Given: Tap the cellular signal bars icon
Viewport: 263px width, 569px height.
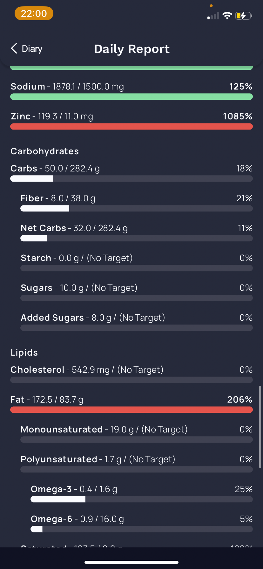Looking at the screenshot, I should (x=213, y=16).
